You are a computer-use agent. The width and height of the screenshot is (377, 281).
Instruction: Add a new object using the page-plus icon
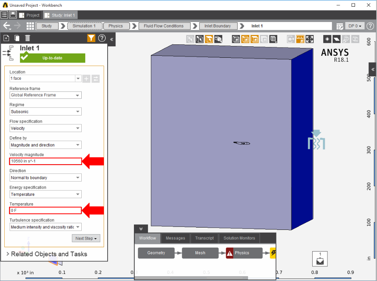click(x=6, y=38)
